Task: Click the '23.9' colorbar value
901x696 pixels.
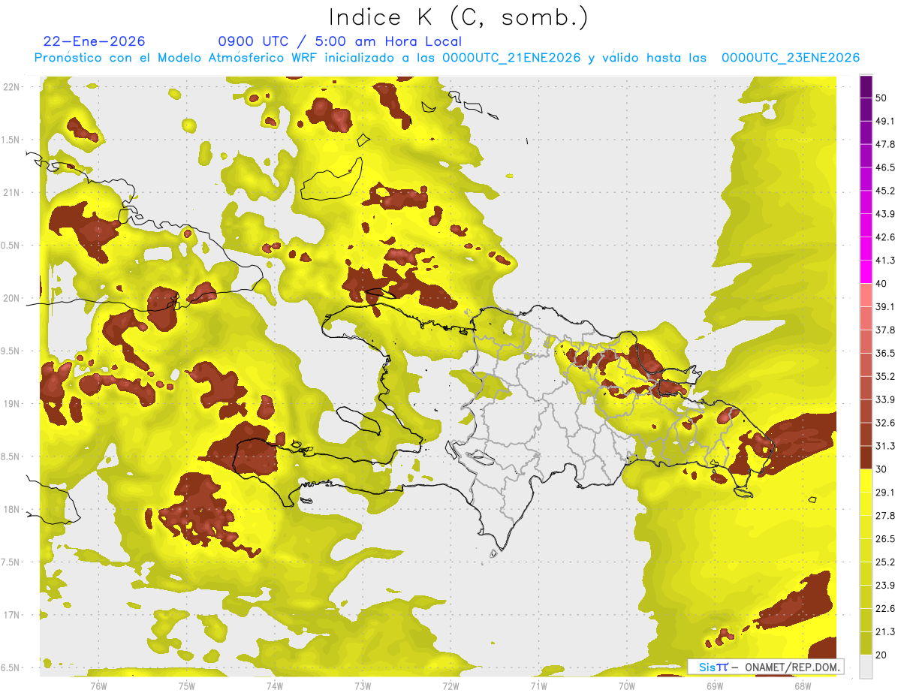Action: point(885,586)
